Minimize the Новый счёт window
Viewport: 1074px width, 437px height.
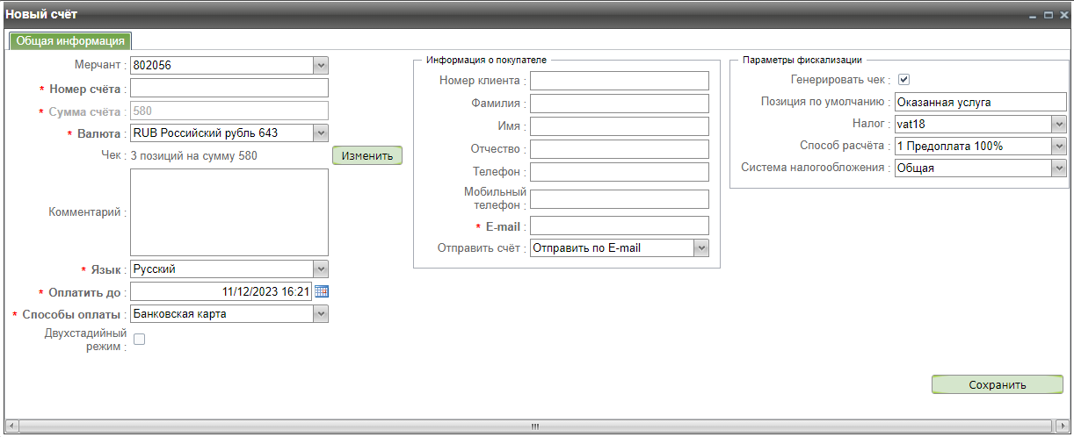coord(1034,15)
